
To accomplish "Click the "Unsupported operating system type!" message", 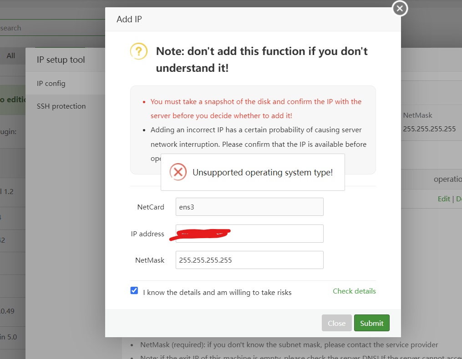I will [x=262, y=173].
